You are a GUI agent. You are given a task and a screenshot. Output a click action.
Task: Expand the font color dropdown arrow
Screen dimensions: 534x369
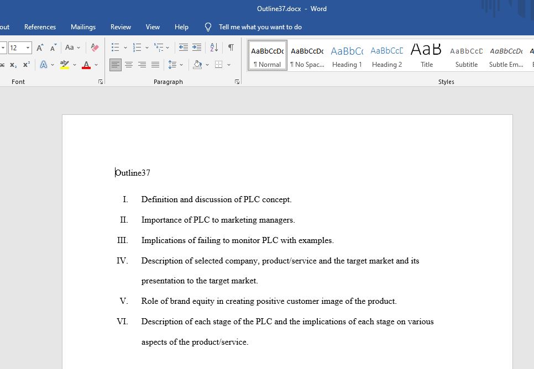96,65
